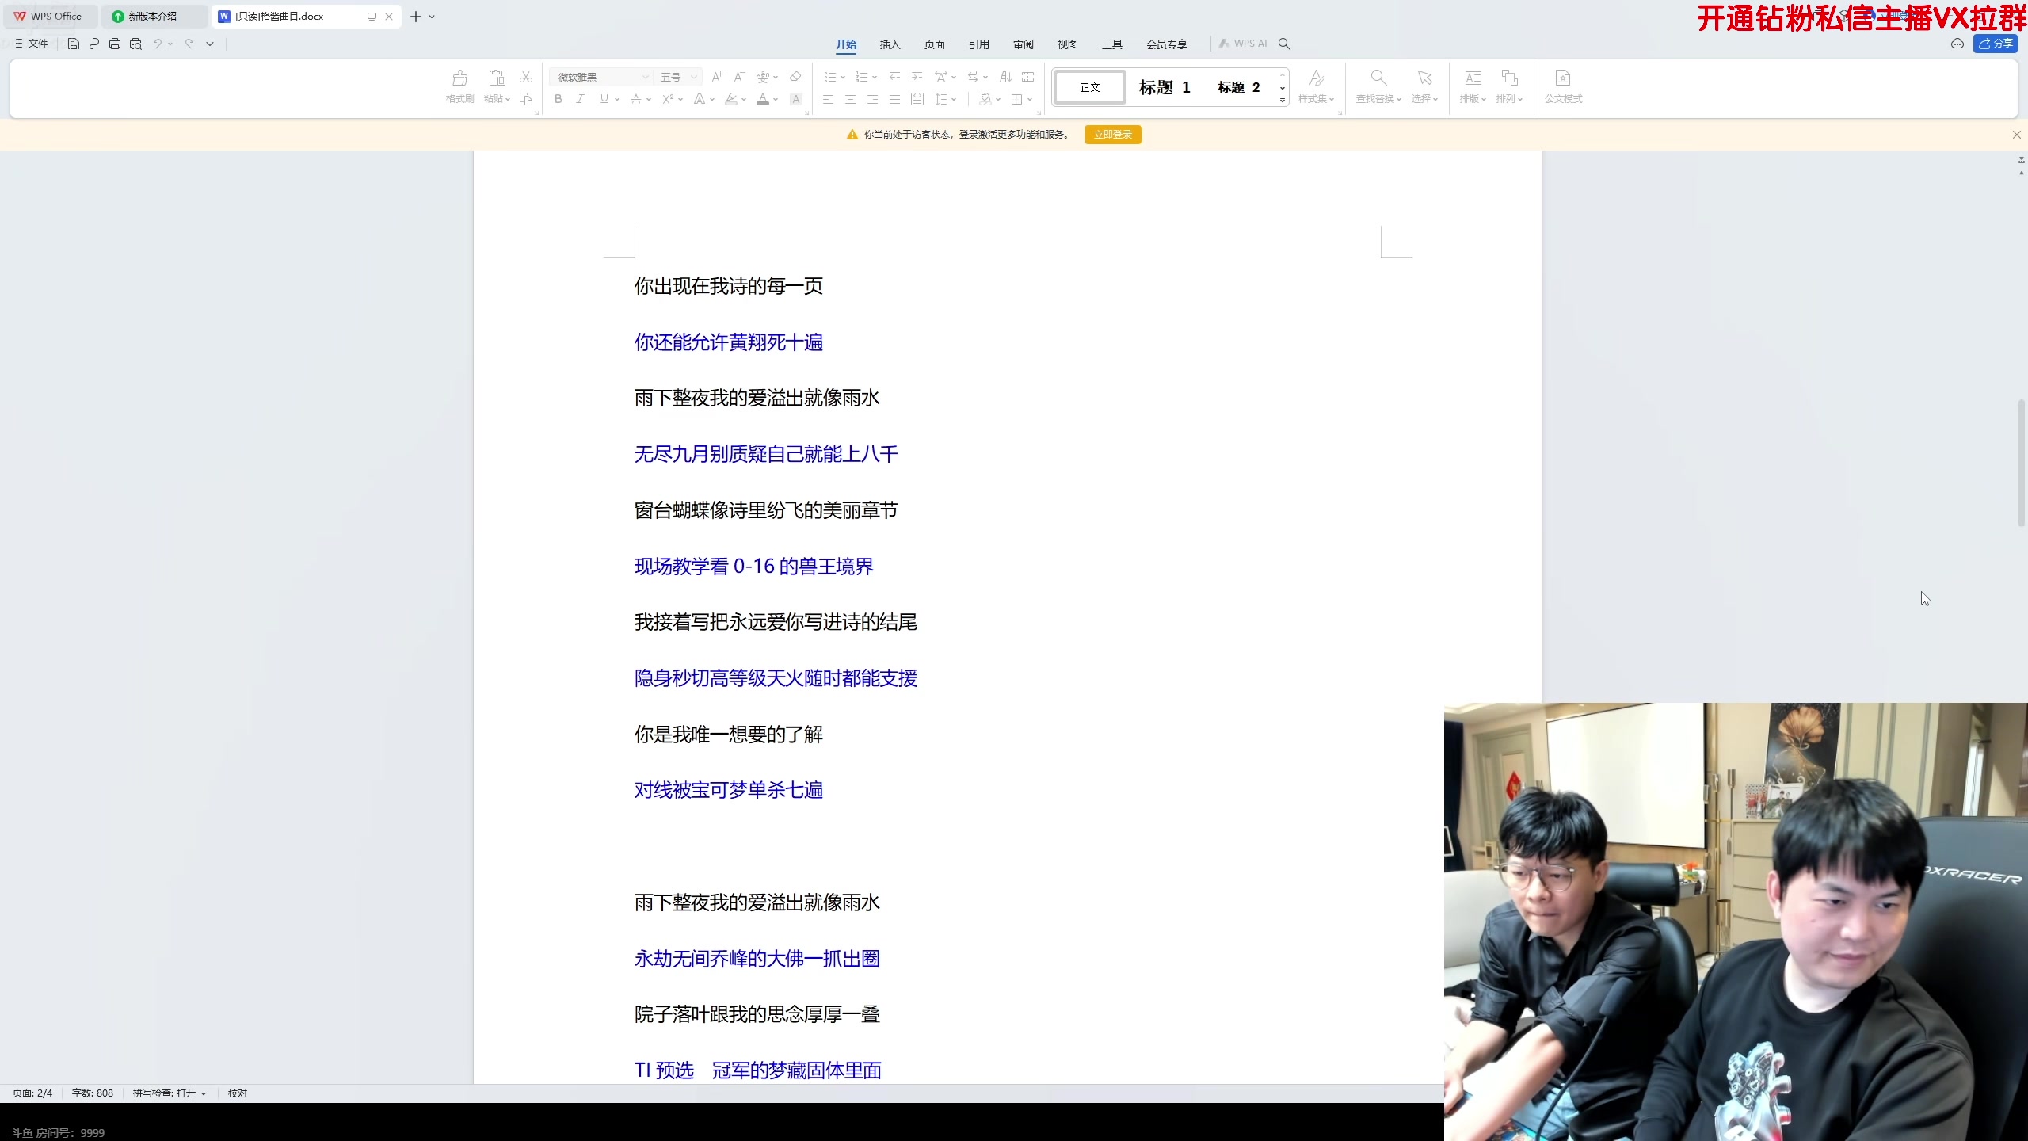This screenshot has width=2028, height=1141.
Task: Select the format painter (格式刷) tool
Action: [458, 87]
